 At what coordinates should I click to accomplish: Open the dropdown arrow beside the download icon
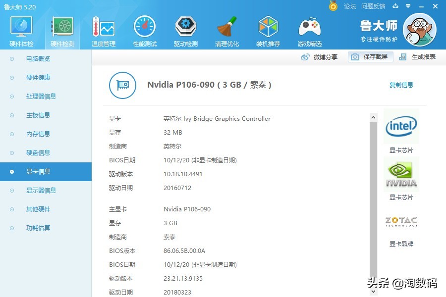tap(407, 6)
